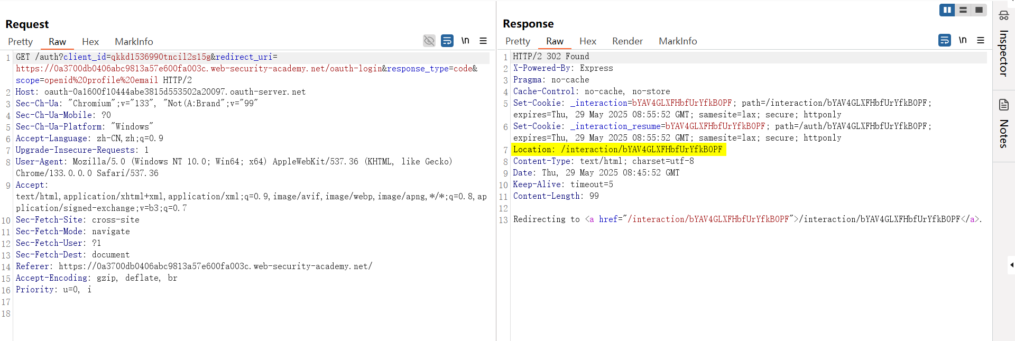Switch to combined single-pane layout
The height and width of the screenshot is (341, 1015).
[x=979, y=10]
